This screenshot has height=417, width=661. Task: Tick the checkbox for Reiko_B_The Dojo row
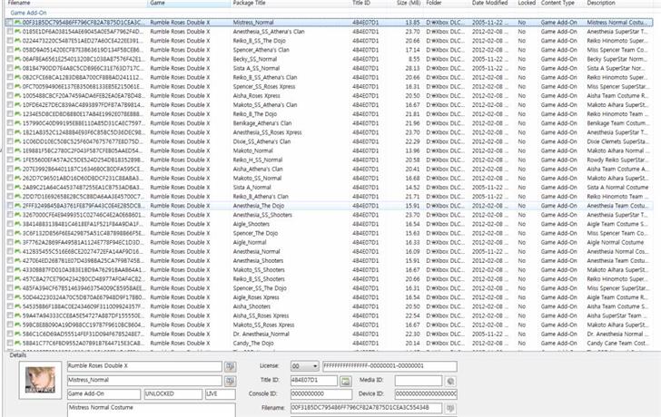pos(10,114)
